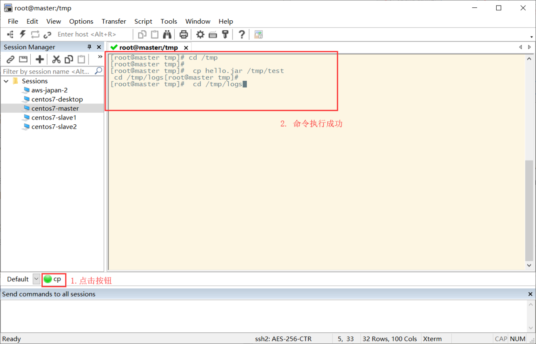
Task: Add new session with plus icon
Action: pyautogui.click(x=40, y=59)
